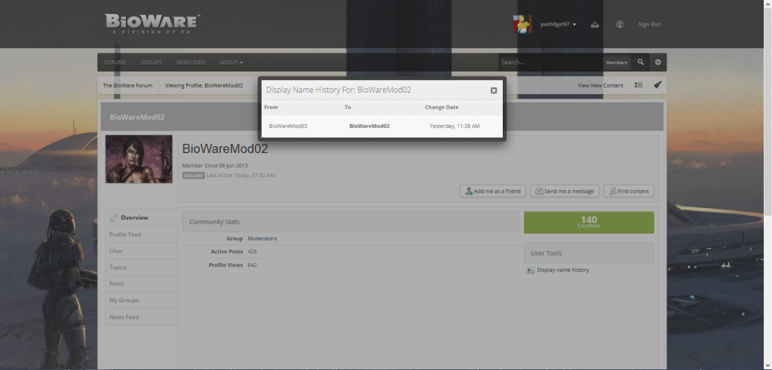The height and width of the screenshot is (370, 772).
Task: Click the scrollbar down arrow
Action: pyautogui.click(x=767, y=365)
